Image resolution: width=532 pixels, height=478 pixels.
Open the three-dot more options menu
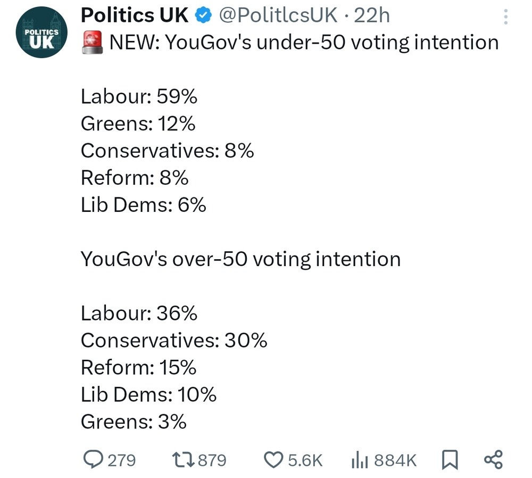(x=505, y=18)
